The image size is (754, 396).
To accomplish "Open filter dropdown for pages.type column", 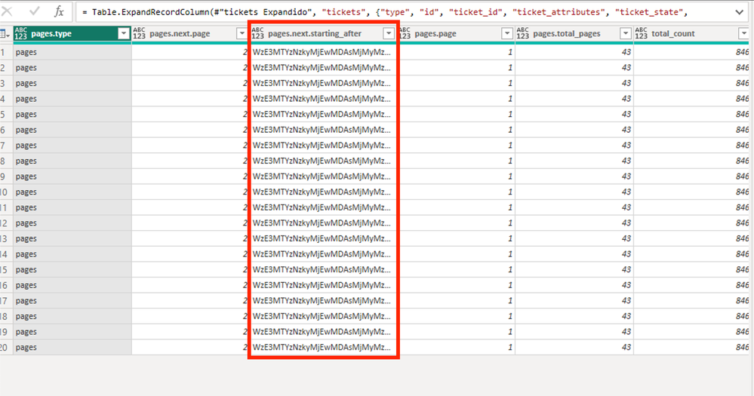I will pos(124,34).
